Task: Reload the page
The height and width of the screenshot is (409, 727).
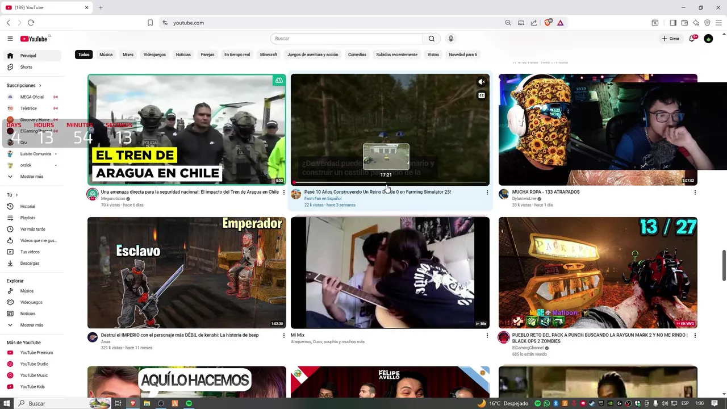Action: click(x=31, y=23)
